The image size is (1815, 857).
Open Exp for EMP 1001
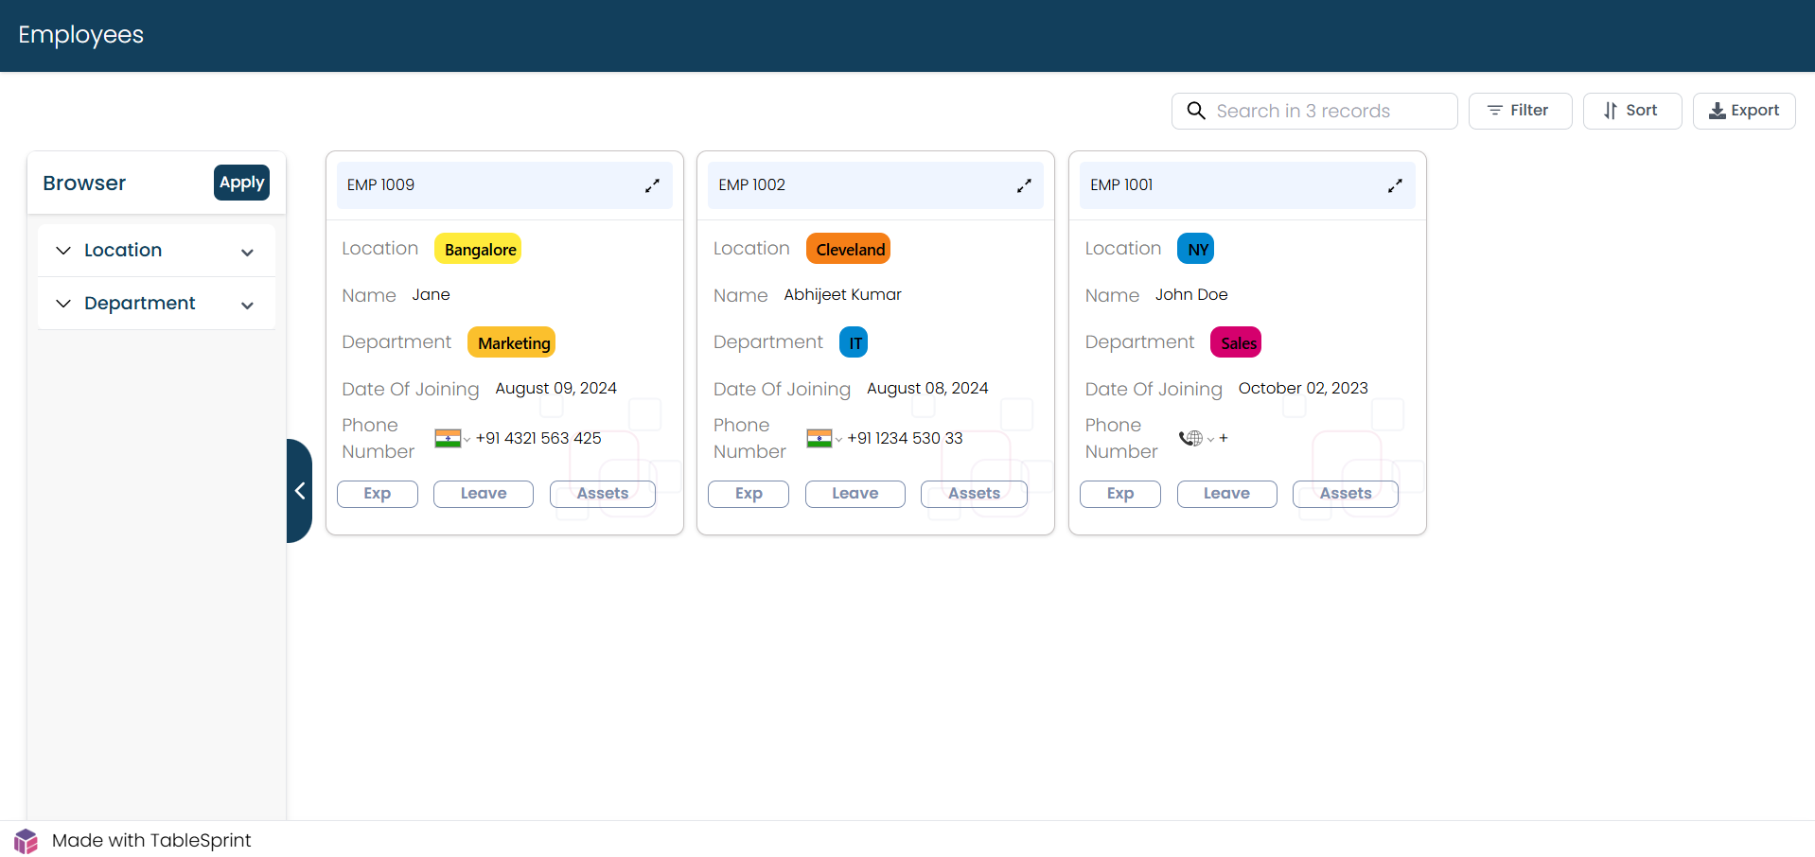(x=1119, y=494)
